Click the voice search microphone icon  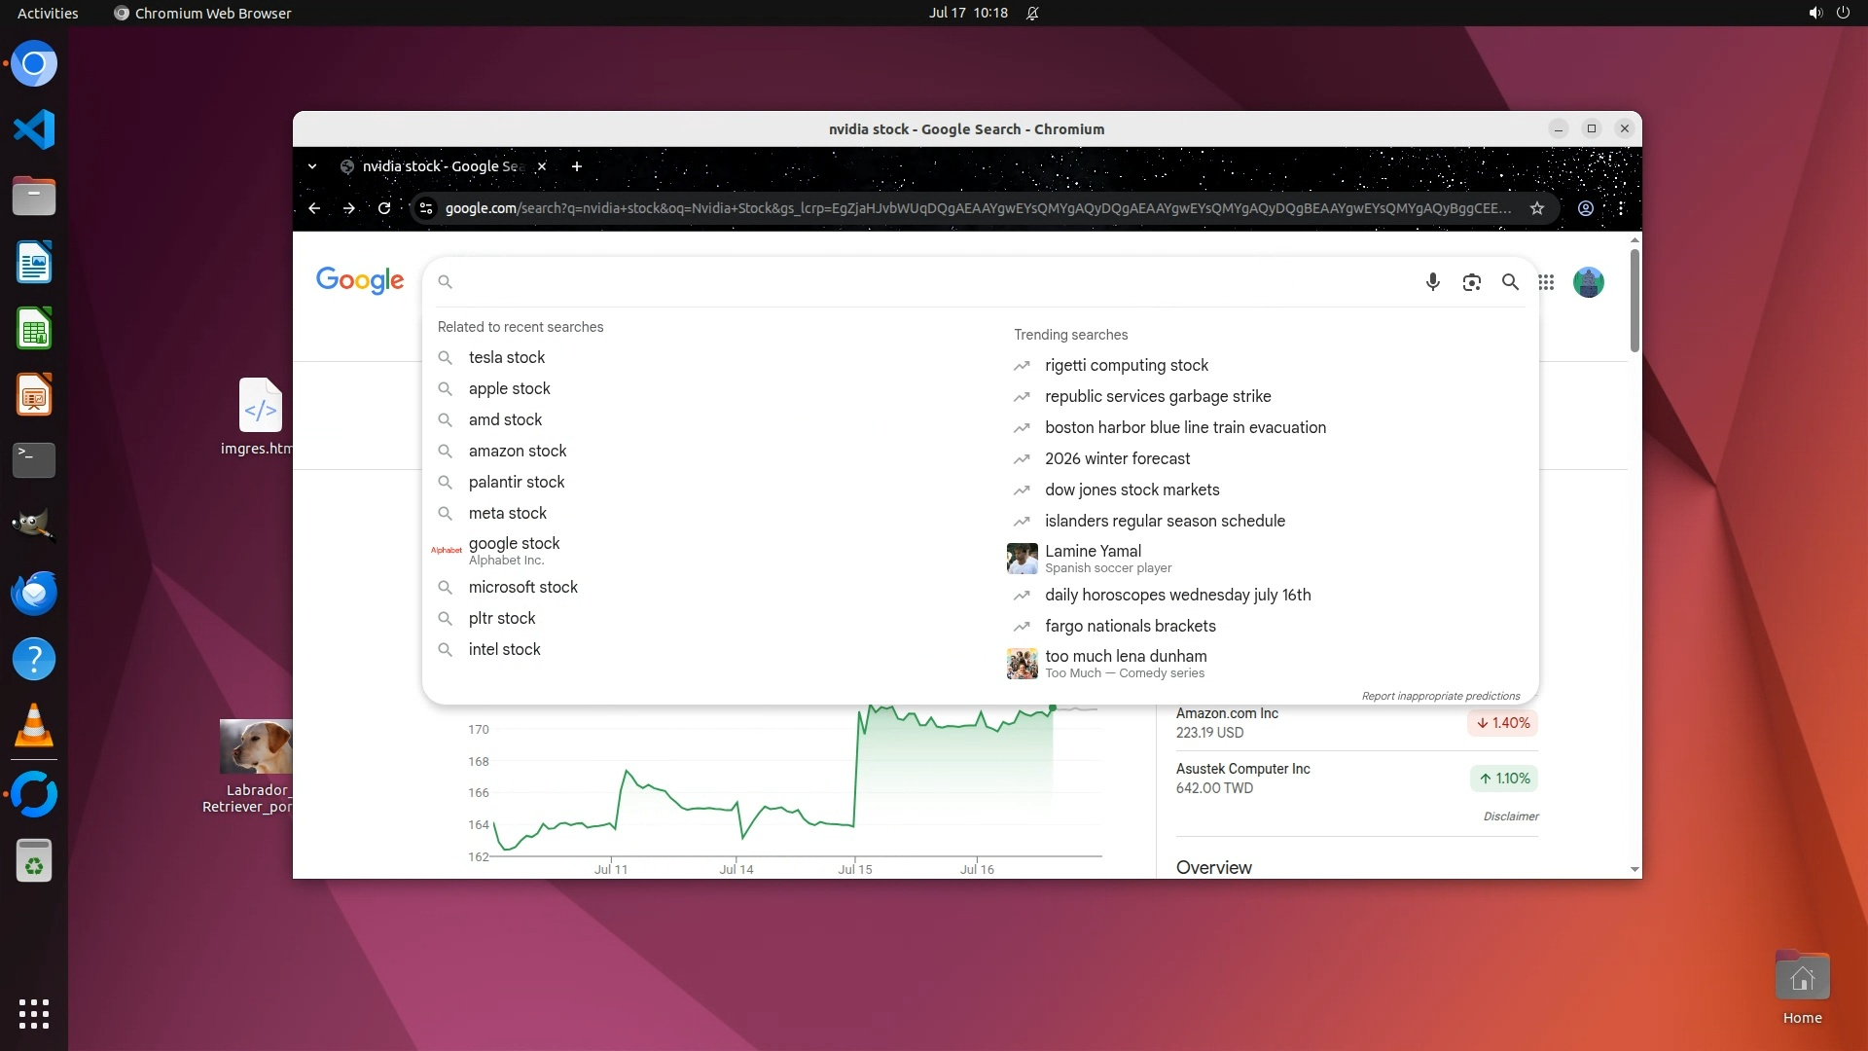pos(1432,282)
